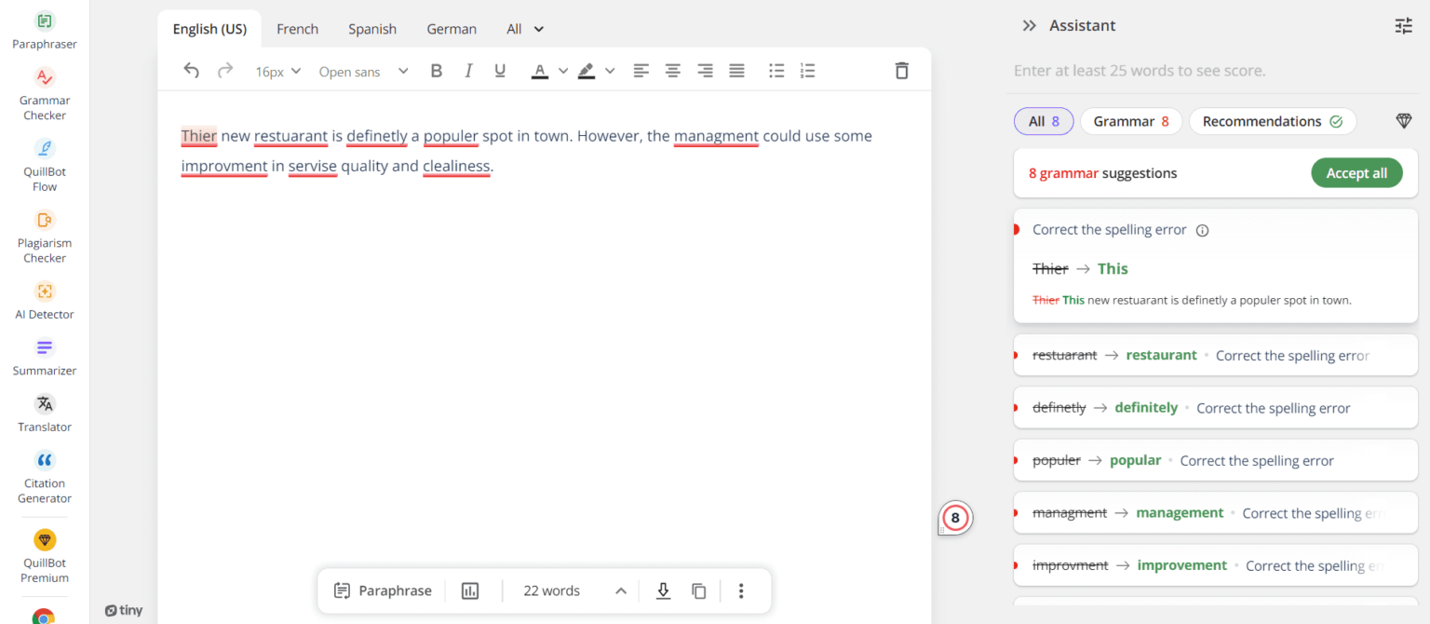Viewport: 1430px width, 624px height.
Task: Expand the All languages dropdown next to German
Action: pos(524,29)
